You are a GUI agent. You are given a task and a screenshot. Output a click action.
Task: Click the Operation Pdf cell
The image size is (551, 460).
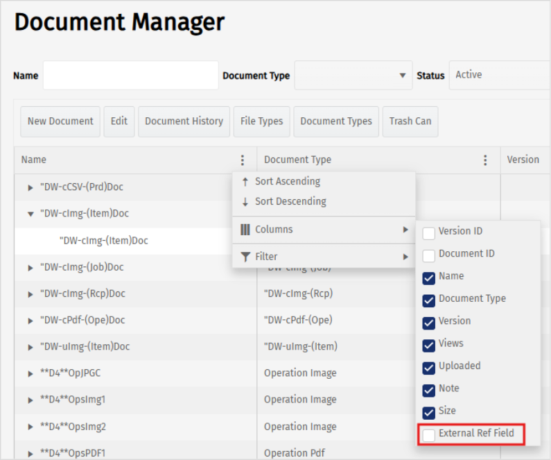pos(295,453)
